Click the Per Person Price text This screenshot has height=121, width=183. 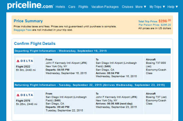coord(155,25)
